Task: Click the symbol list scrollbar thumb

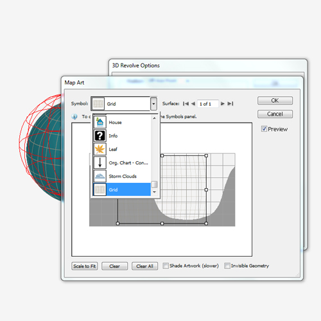Action: pos(154,184)
